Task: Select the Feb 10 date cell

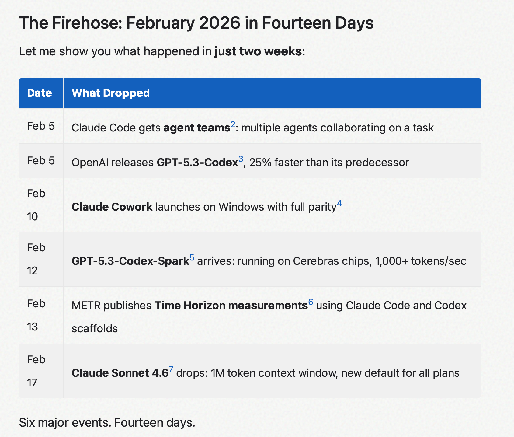Action: [x=36, y=205]
